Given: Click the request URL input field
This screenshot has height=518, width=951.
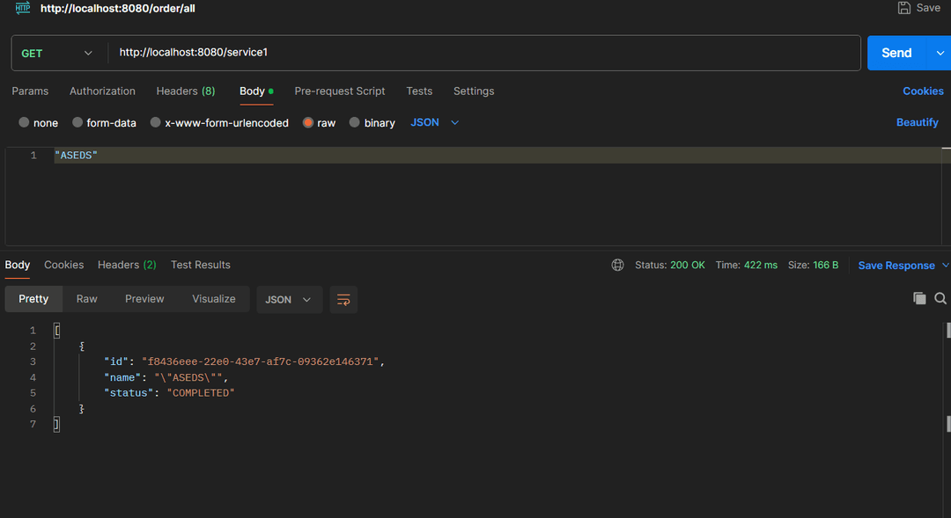Looking at the screenshot, I should (x=484, y=53).
